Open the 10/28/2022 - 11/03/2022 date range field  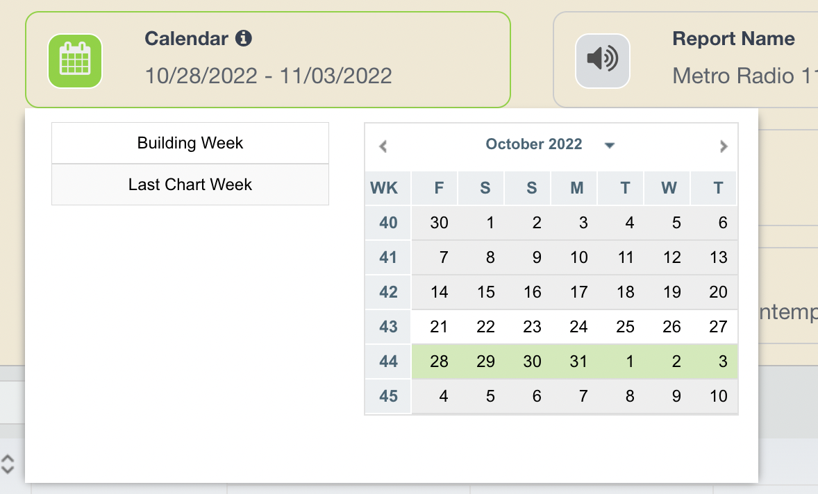pos(268,76)
